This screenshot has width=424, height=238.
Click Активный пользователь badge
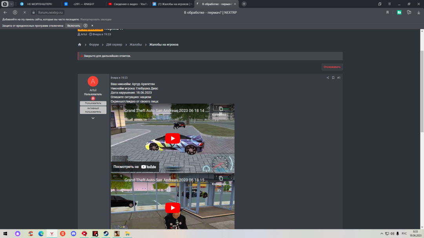click(93, 110)
